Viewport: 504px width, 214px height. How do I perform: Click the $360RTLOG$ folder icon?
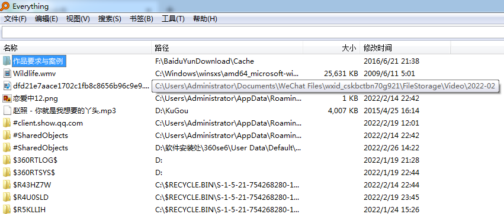[x=7, y=160]
